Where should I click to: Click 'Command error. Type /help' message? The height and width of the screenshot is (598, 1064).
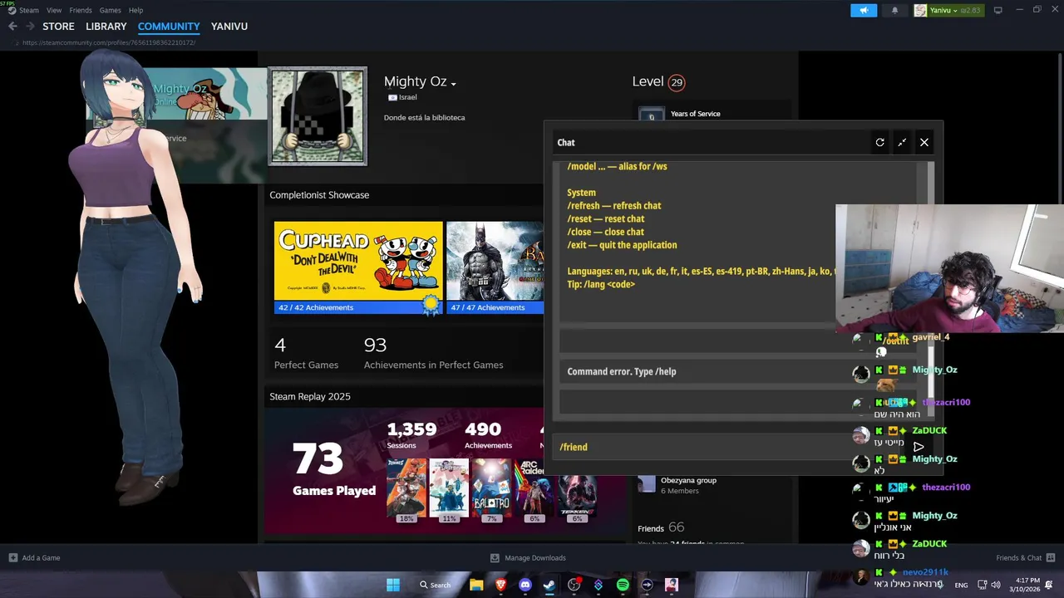point(622,371)
